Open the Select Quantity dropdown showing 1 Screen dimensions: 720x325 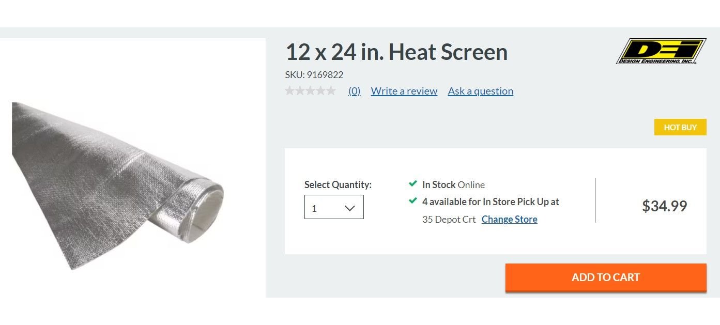(x=333, y=207)
